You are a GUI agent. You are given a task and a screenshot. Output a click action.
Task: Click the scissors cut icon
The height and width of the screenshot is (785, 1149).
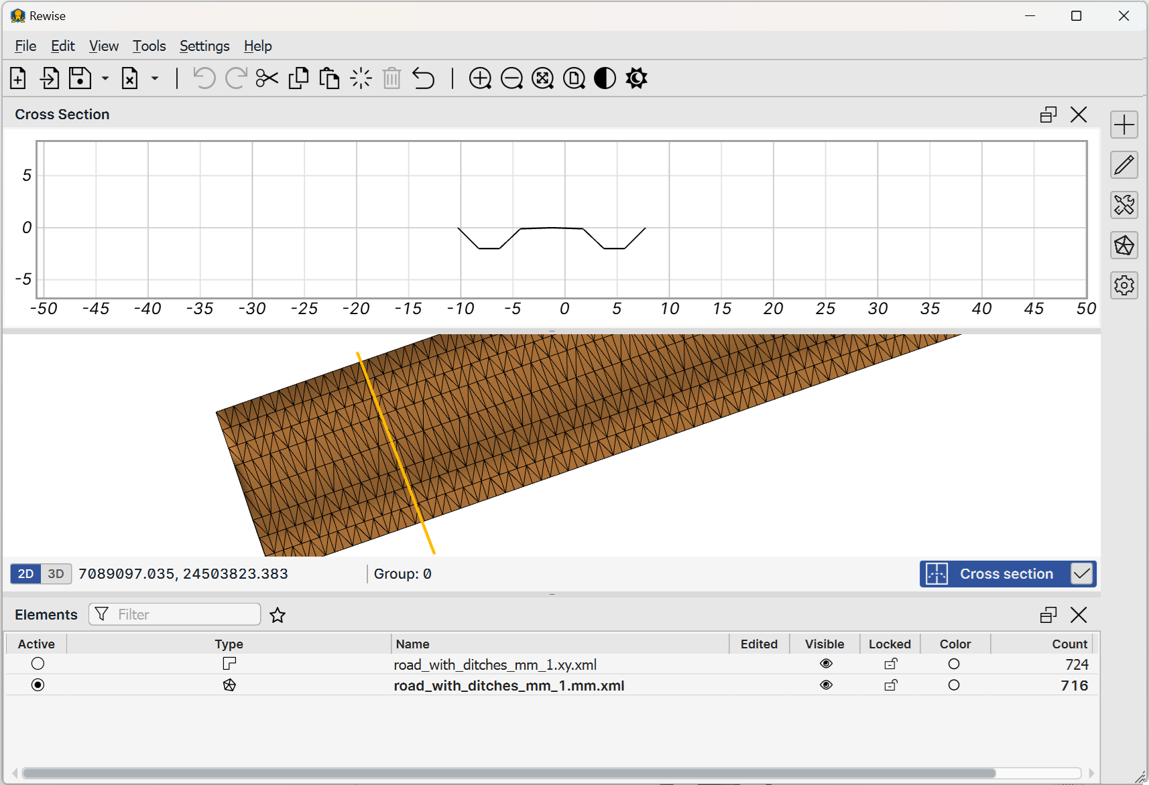point(267,78)
